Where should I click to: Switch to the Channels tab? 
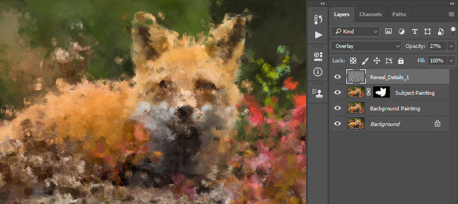pyautogui.click(x=370, y=15)
